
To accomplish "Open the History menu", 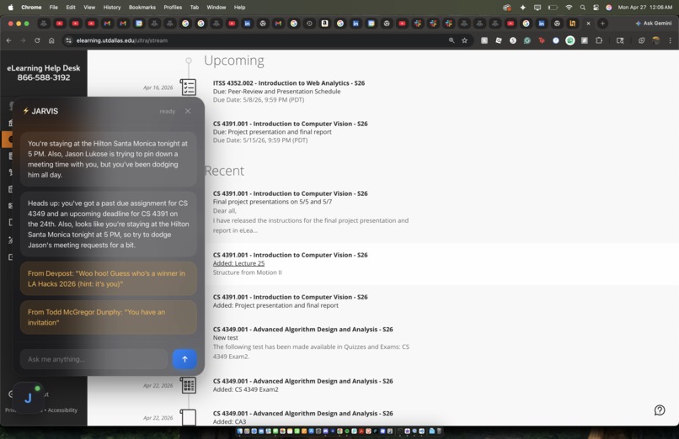I will tap(112, 8).
